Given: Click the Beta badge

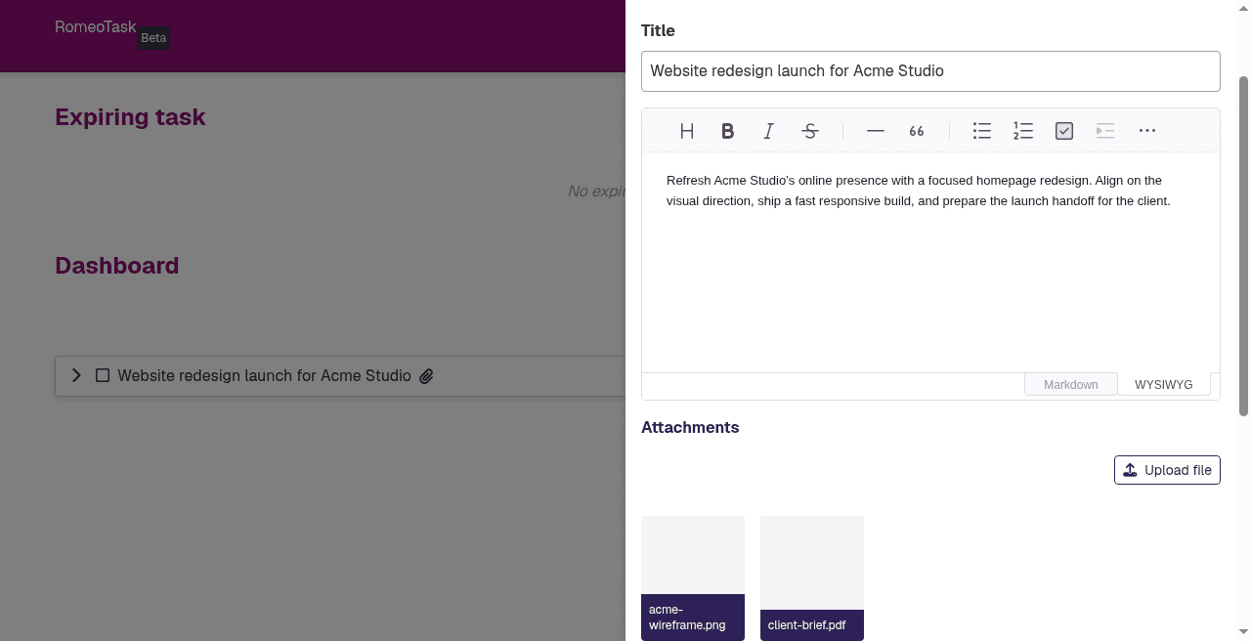Looking at the screenshot, I should click(153, 38).
